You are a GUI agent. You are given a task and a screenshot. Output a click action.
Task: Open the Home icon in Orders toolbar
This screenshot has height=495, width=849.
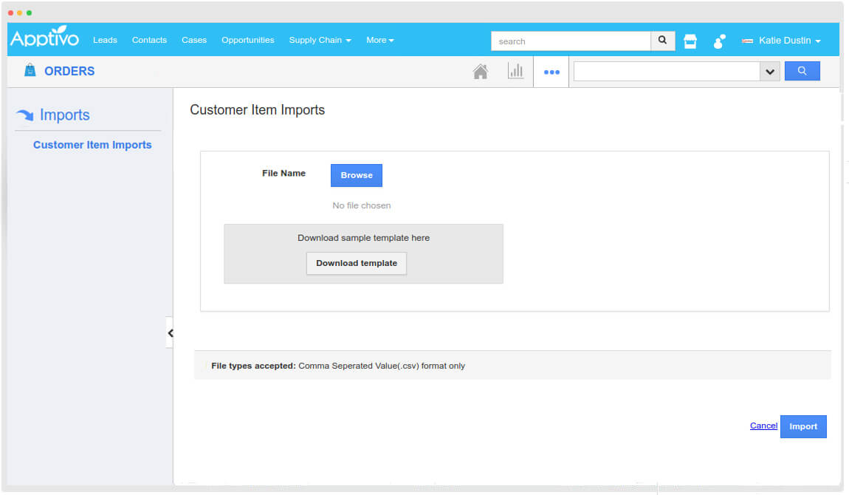[x=481, y=70]
